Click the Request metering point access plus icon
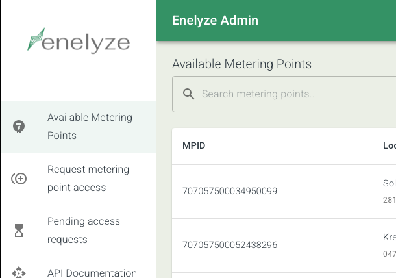Screen dimensions: 396x278 point(19,179)
